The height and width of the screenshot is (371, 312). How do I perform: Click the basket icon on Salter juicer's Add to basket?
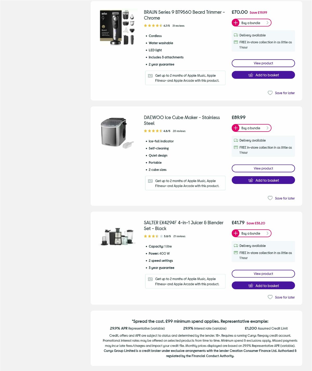pyautogui.click(x=250, y=285)
